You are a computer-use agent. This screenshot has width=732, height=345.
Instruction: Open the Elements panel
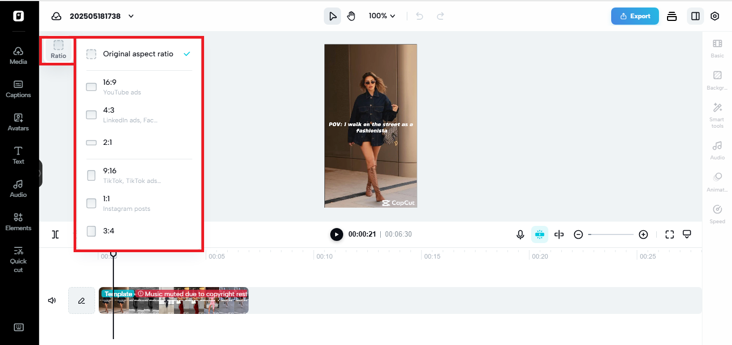(18, 222)
